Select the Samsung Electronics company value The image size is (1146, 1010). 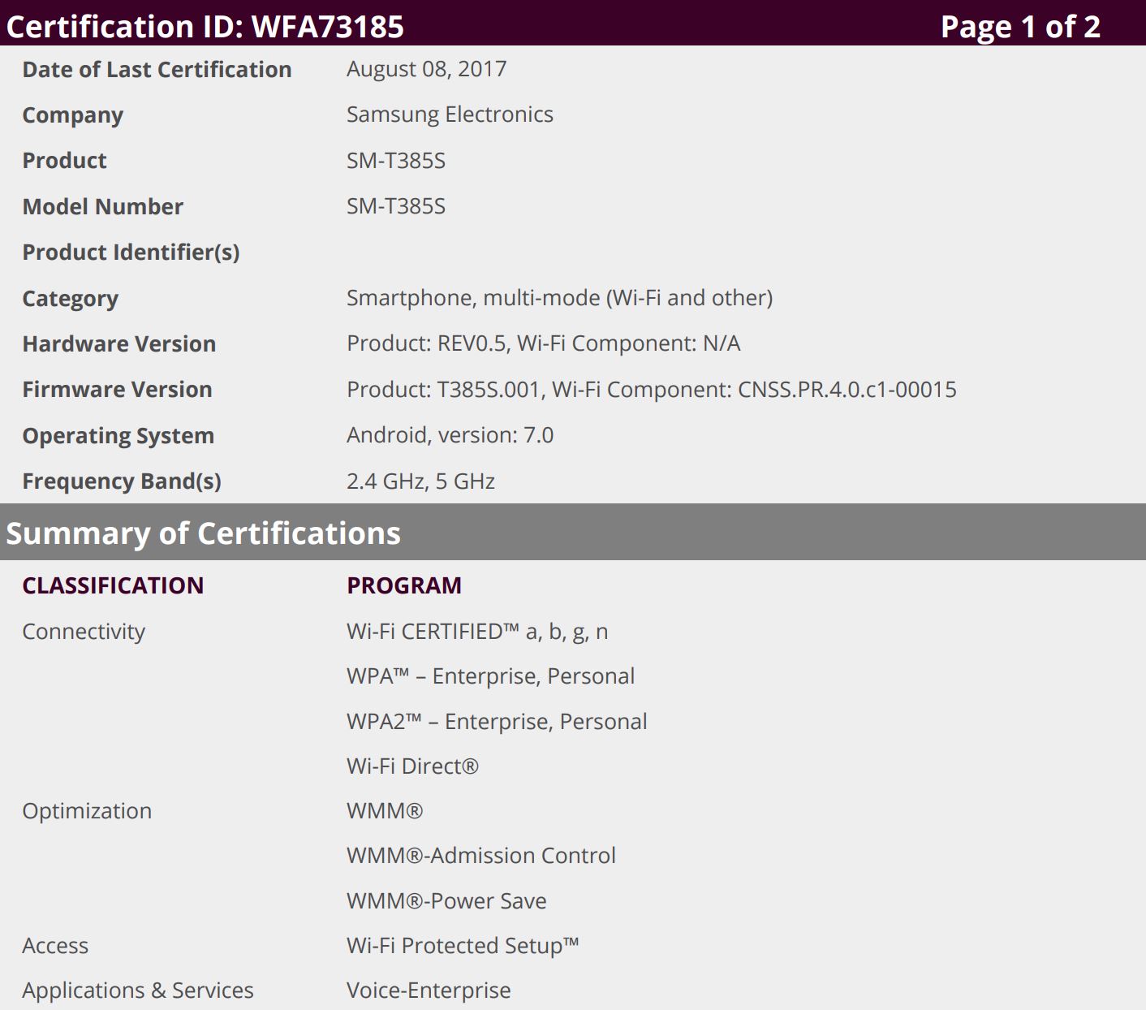450,114
